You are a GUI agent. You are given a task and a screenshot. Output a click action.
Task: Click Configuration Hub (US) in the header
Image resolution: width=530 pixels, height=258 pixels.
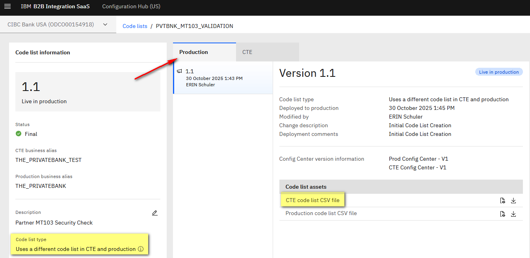point(131,7)
